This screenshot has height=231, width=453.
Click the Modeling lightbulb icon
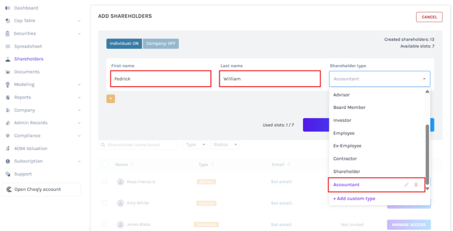coord(8,85)
